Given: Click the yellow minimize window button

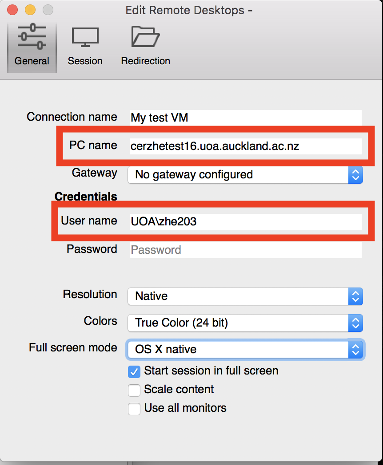Looking at the screenshot, I should tap(30, 10).
